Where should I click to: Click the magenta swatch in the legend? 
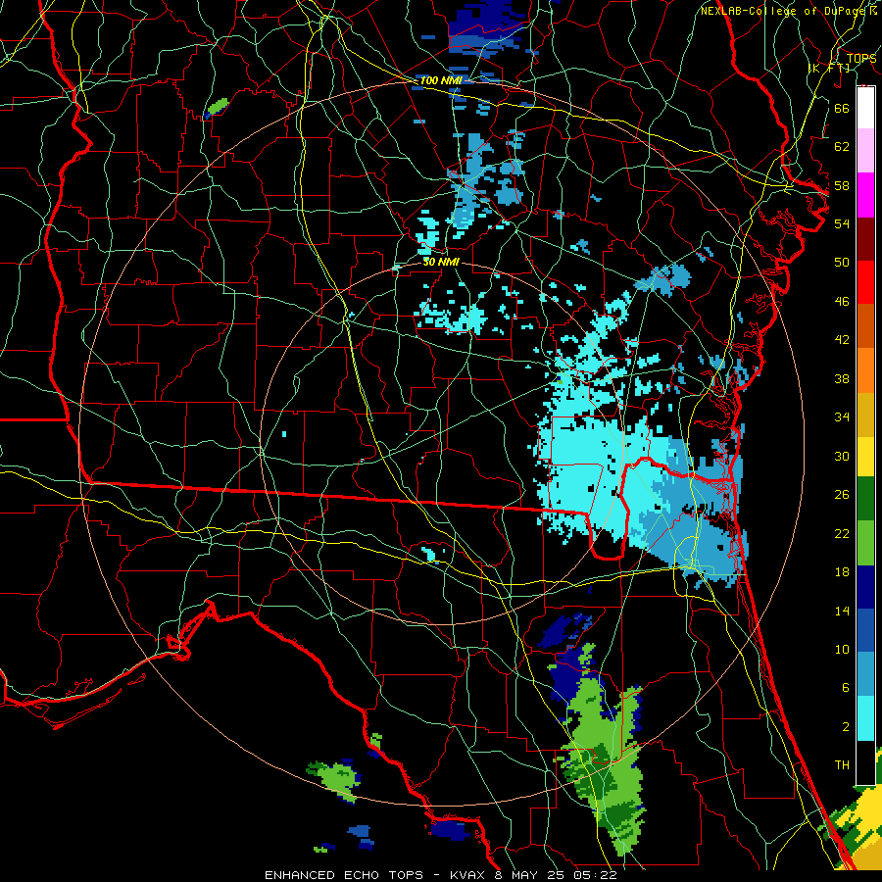[865, 195]
